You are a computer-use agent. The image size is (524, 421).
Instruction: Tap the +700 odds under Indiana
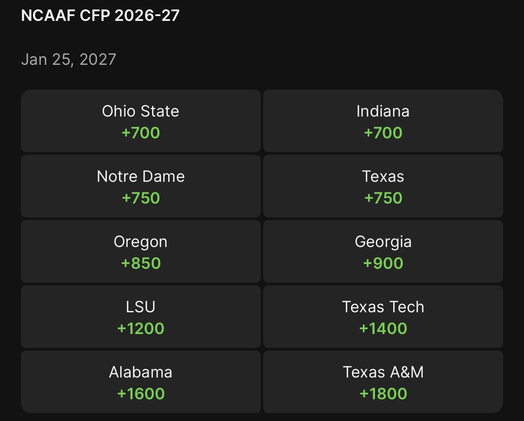coord(383,133)
